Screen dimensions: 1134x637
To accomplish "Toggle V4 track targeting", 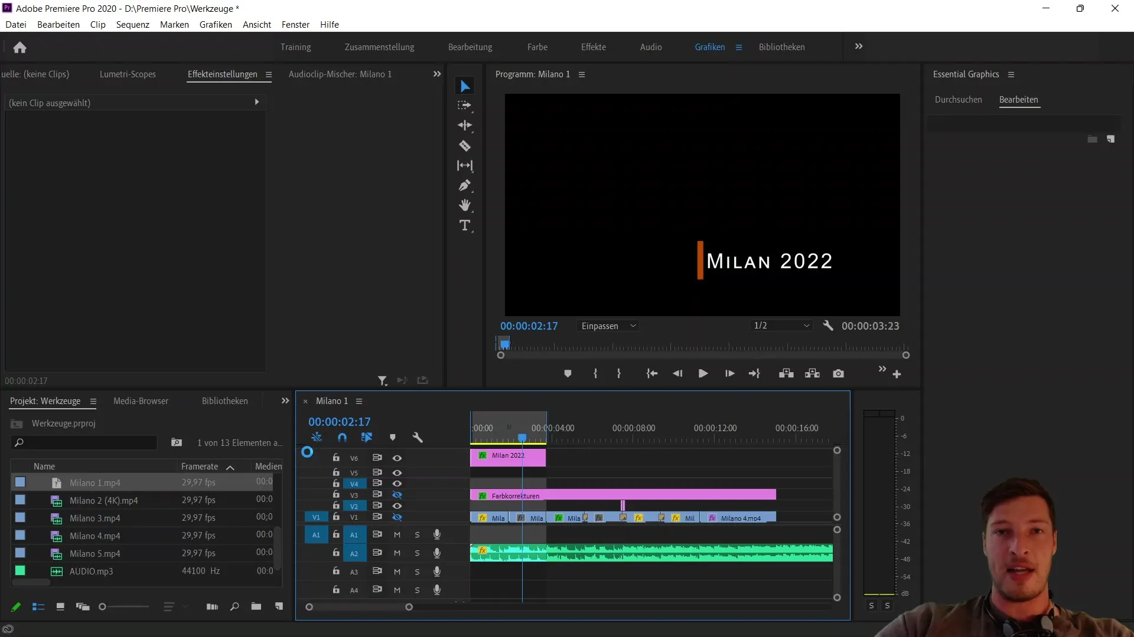I will coord(354,484).
